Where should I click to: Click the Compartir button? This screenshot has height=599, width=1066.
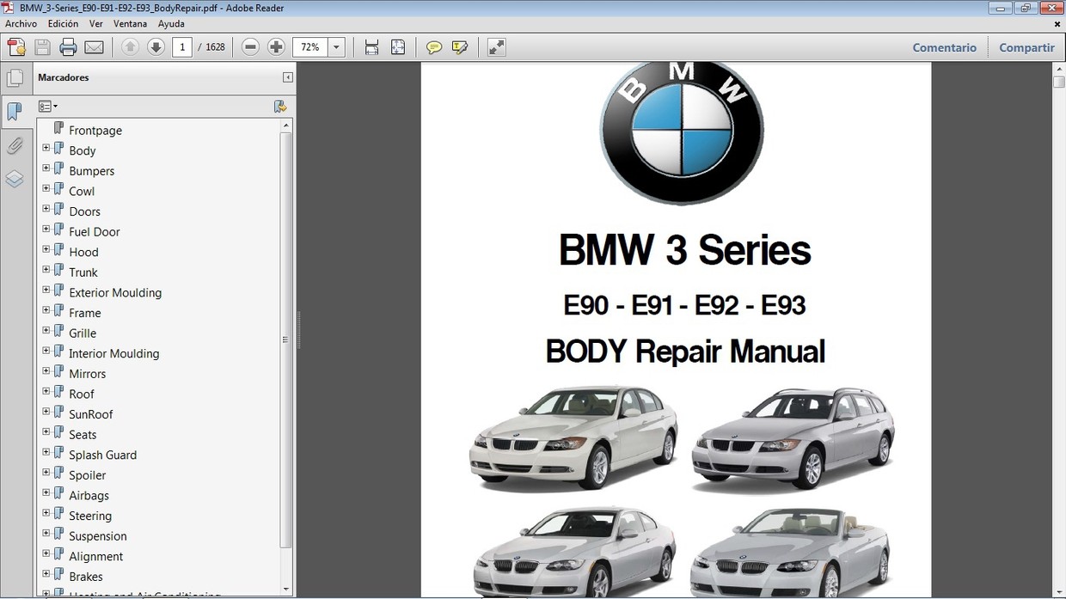1026,47
